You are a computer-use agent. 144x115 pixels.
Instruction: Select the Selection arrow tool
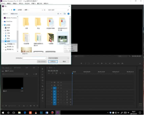tap(42, 69)
